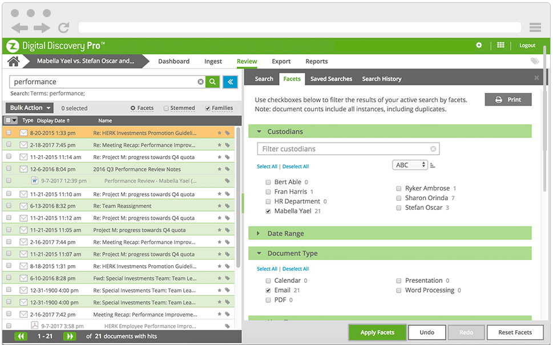
Task: Uncheck the Mabella Yael custodian
Action: 268,211
